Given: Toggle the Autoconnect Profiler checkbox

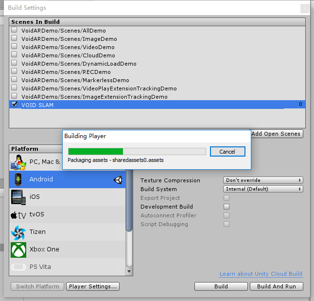Looking at the screenshot, I should 227,215.
